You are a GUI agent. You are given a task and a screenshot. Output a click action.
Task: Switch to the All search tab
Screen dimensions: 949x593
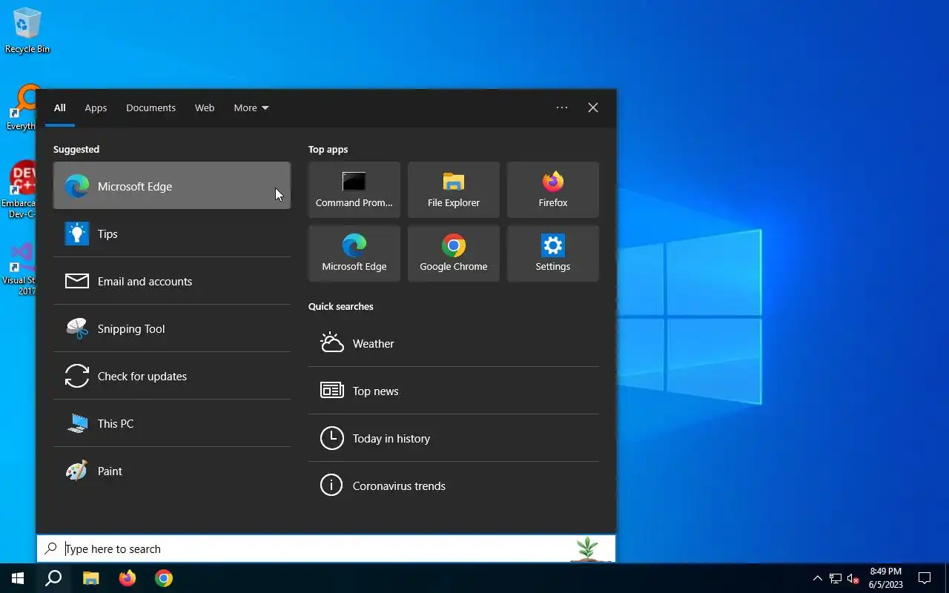[60, 107]
